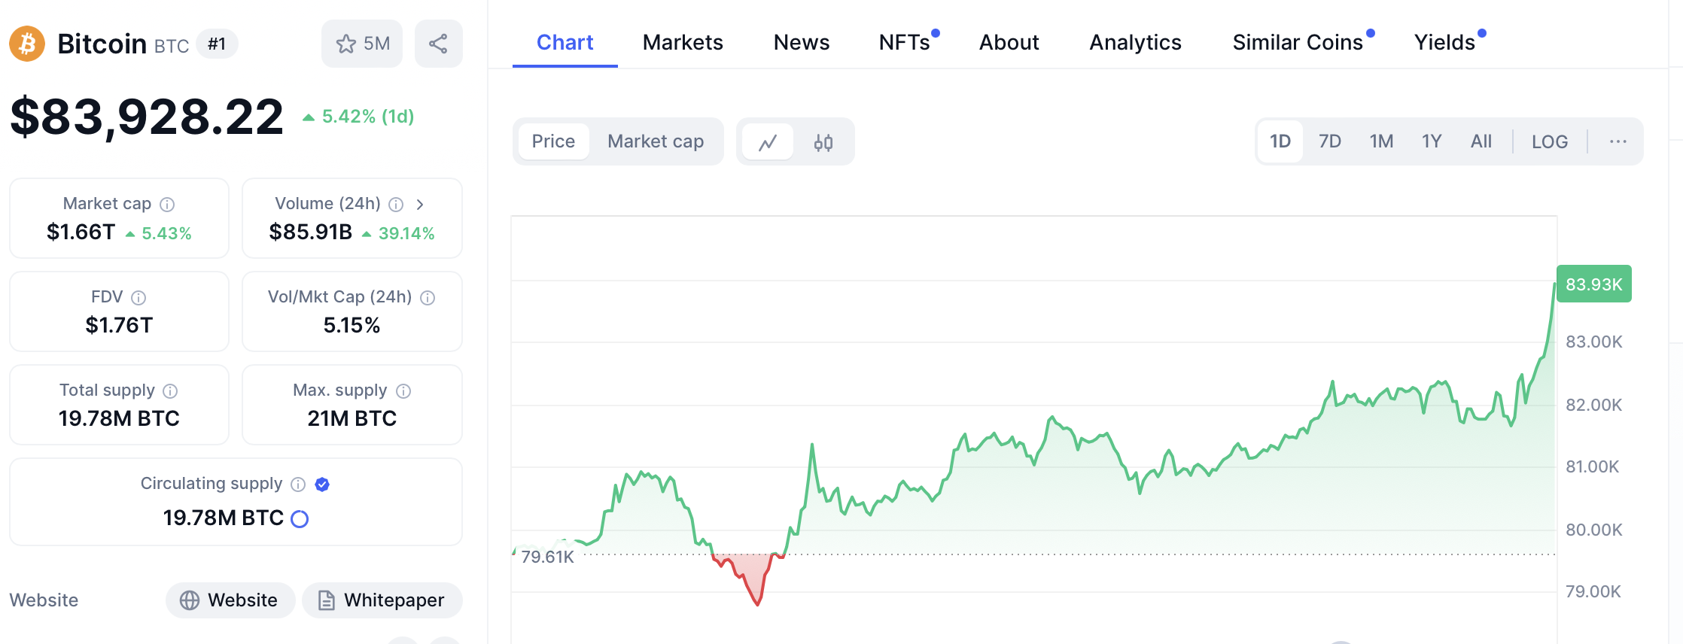Image resolution: width=1683 pixels, height=644 pixels.
Task: Open the Bitcoin Whitepaper link
Action: tap(382, 600)
